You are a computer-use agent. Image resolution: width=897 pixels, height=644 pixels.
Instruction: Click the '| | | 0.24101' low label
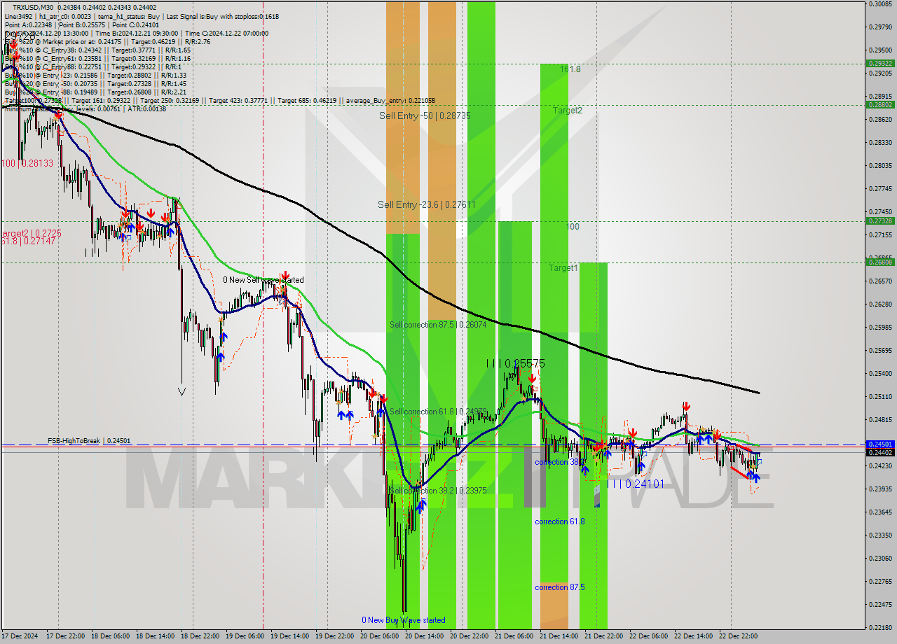click(635, 484)
